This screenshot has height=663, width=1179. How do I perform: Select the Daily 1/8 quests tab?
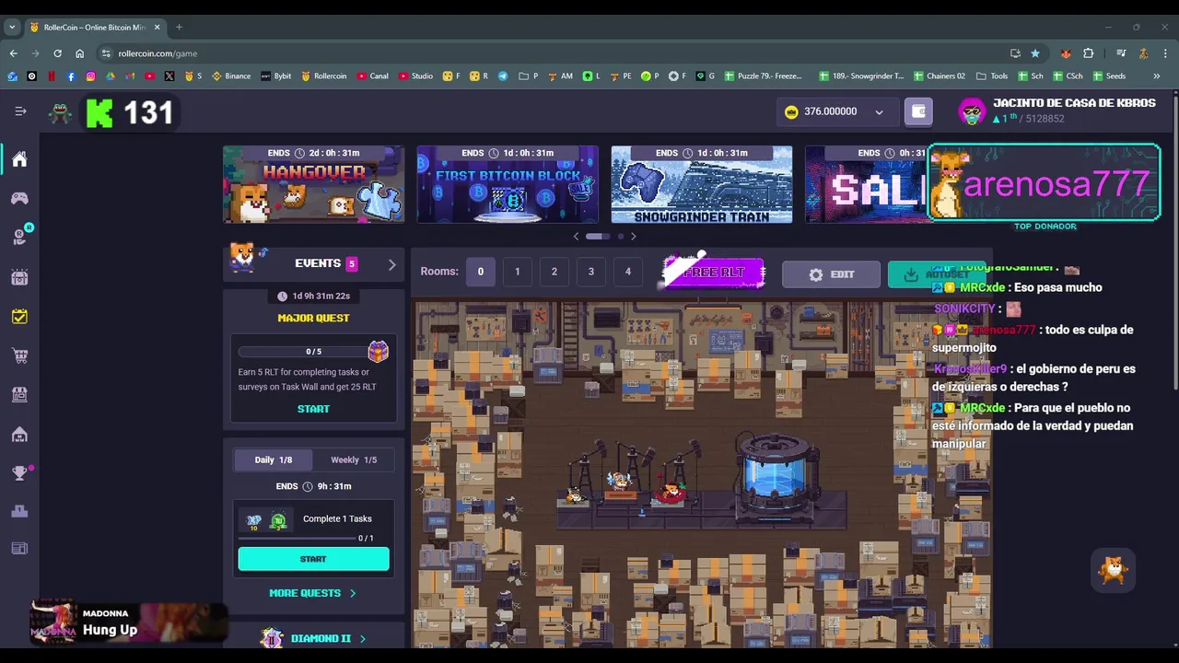[273, 459]
